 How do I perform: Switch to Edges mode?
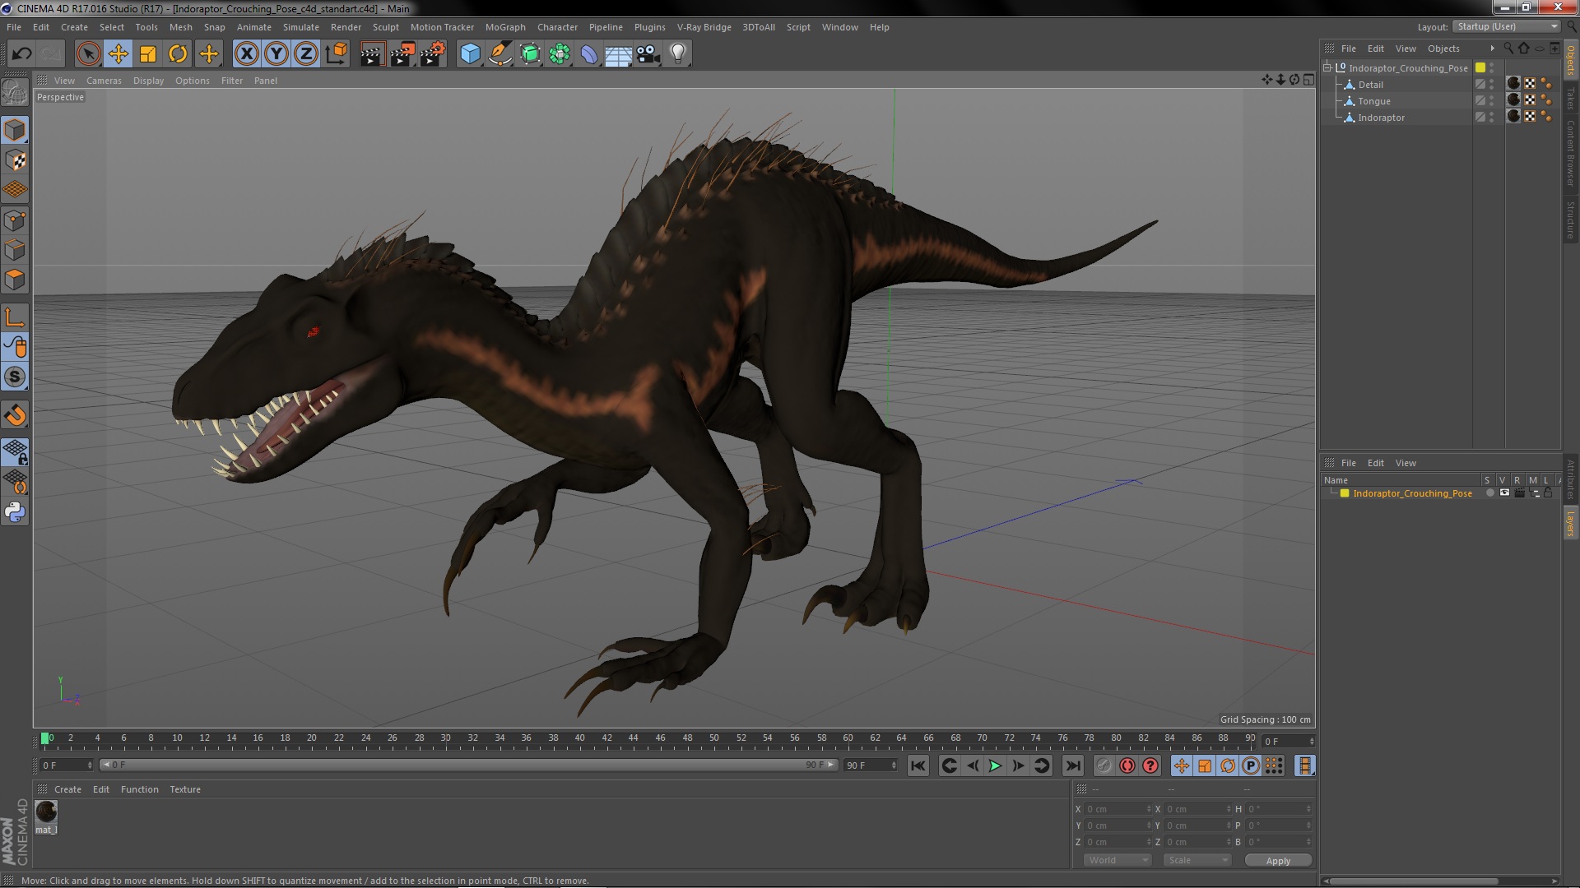(x=15, y=249)
